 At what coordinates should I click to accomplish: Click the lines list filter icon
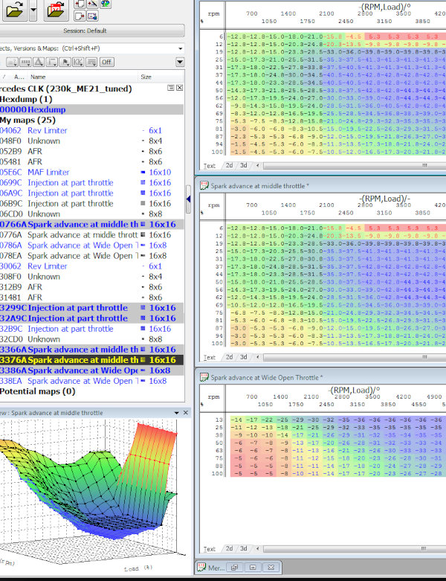tap(91, 62)
